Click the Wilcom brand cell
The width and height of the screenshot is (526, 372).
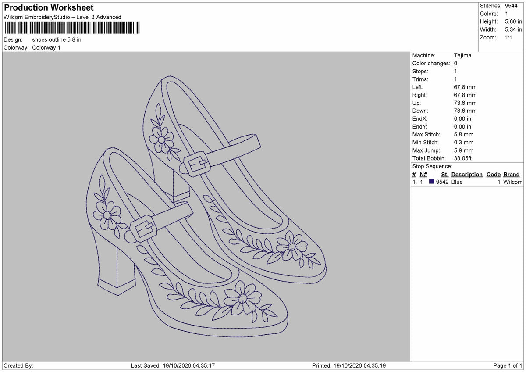tap(513, 182)
